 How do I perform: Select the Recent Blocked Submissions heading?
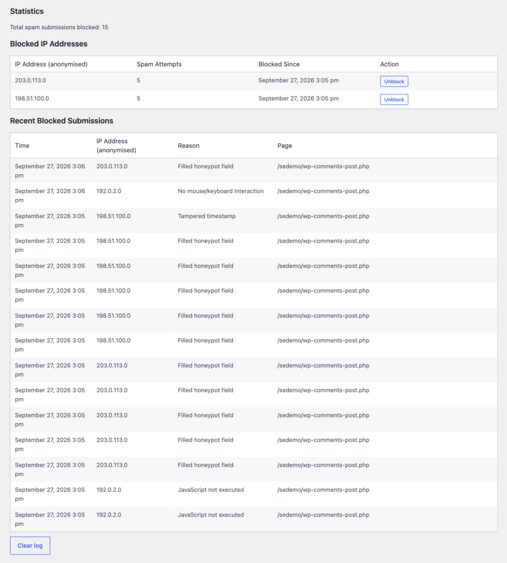(x=62, y=120)
